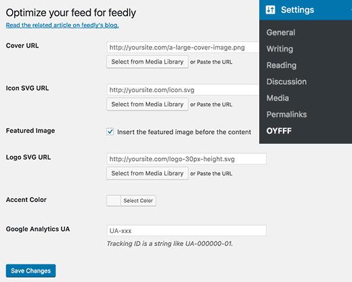
Task: Click the Cover URL label
Action: (x=22, y=45)
